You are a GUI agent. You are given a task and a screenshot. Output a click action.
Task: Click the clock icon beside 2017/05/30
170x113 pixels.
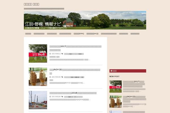coord(50,77)
